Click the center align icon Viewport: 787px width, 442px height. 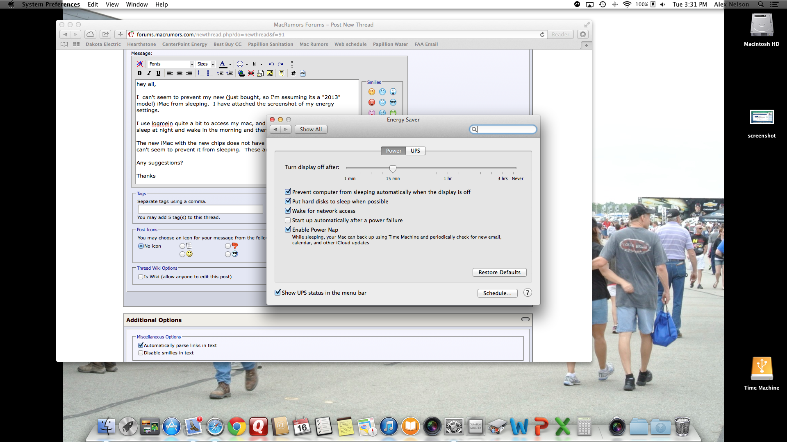click(x=180, y=73)
